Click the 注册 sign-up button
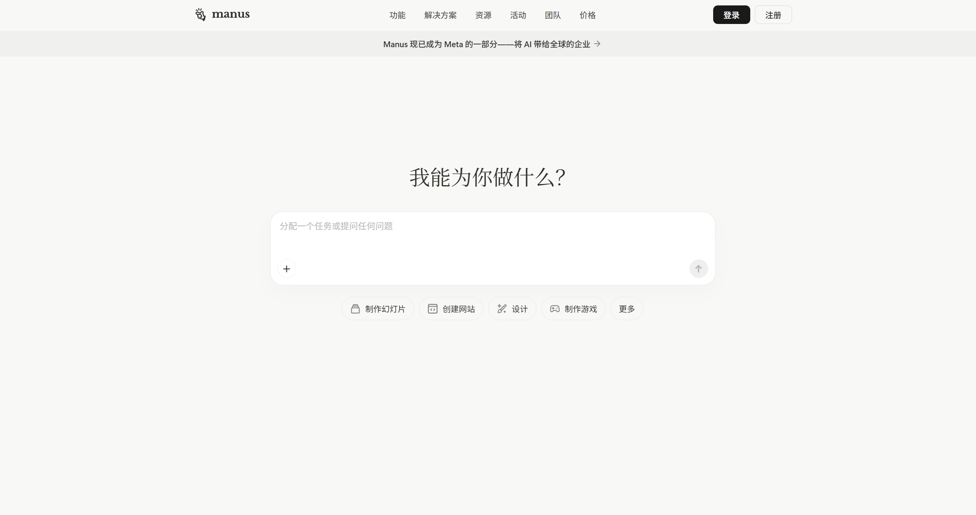 point(773,15)
